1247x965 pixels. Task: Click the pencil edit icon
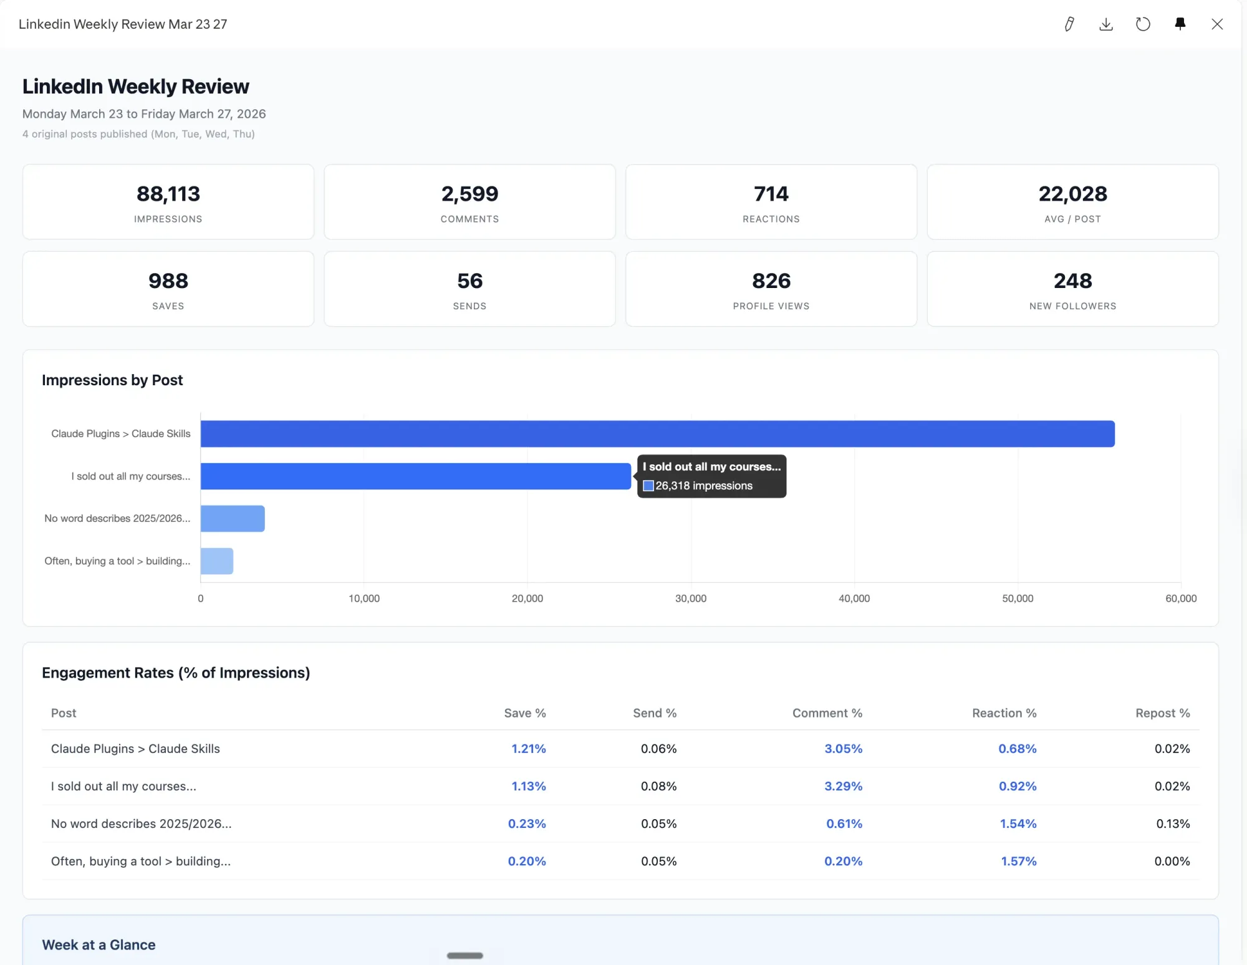tap(1069, 24)
